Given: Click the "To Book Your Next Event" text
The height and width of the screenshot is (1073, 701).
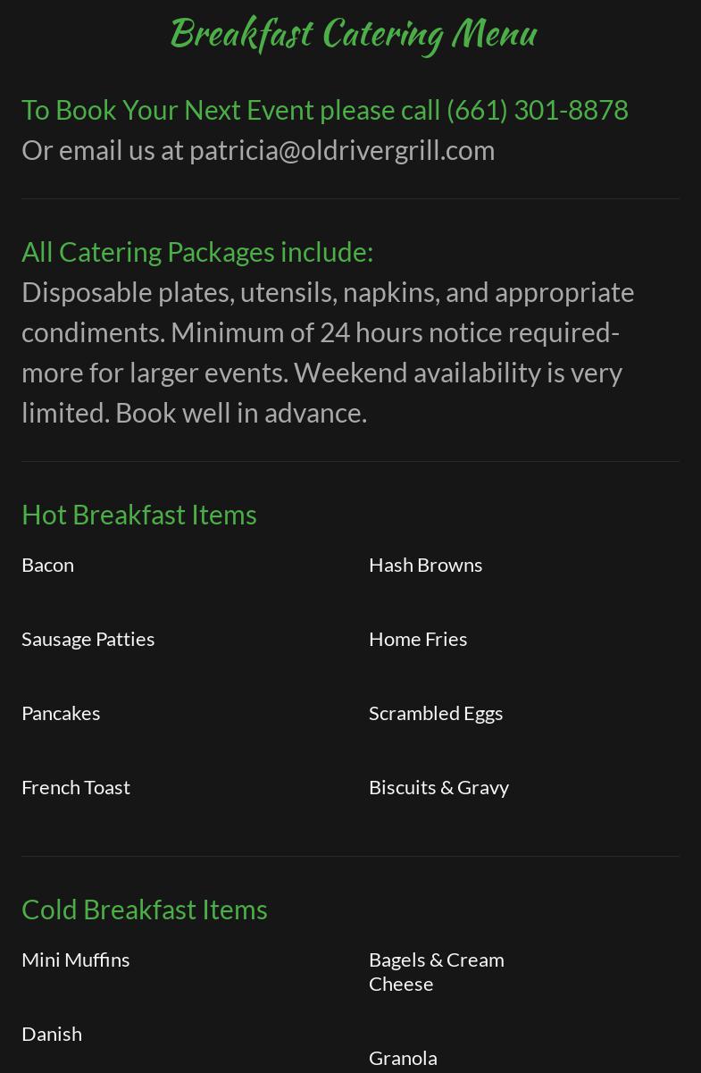Looking at the screenshot, I should coord(169,110).
